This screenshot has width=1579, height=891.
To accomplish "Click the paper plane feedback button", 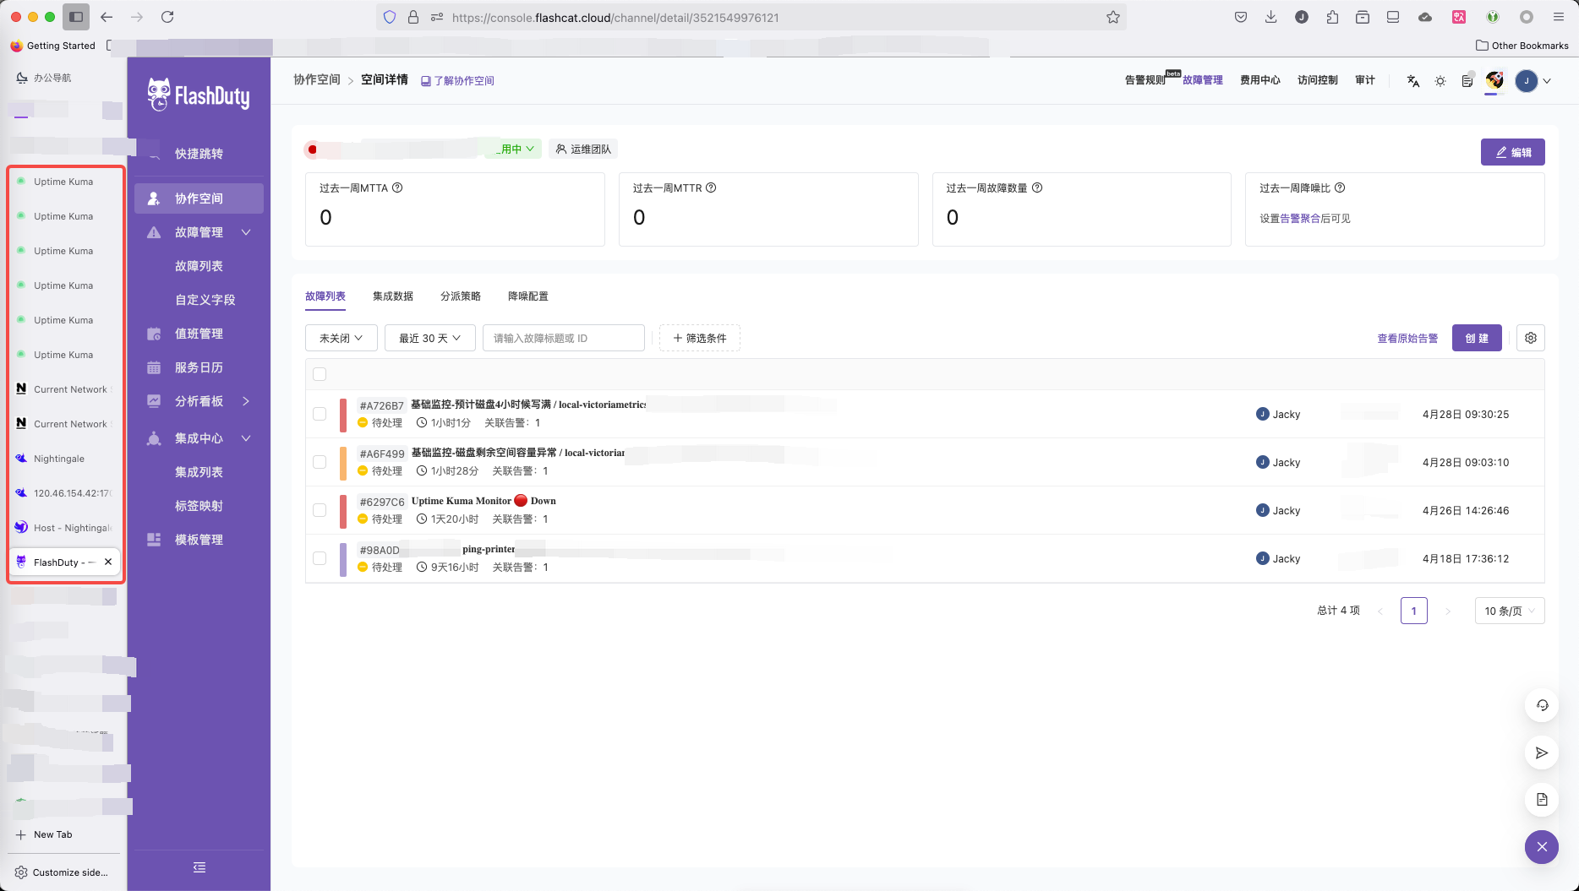I will pyautogui.click(x=1542, y=752).
